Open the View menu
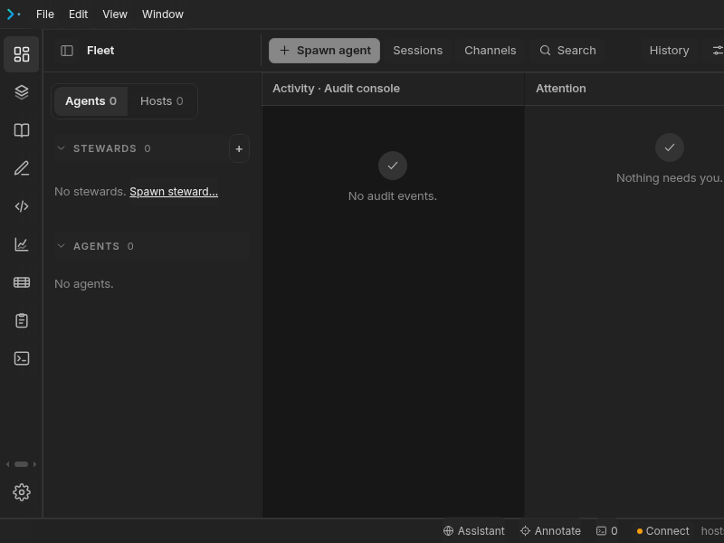 point(115,14)
